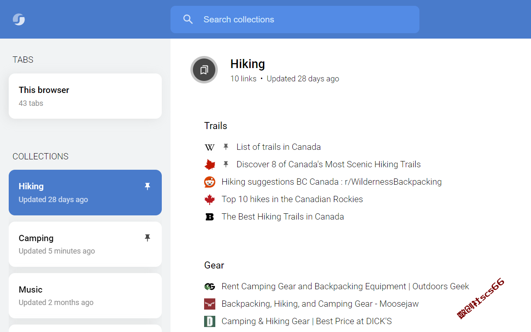The height and width of the screenshot is (332, 531).
Task: Click DICK'S favicon
Action: coord(210,321)
